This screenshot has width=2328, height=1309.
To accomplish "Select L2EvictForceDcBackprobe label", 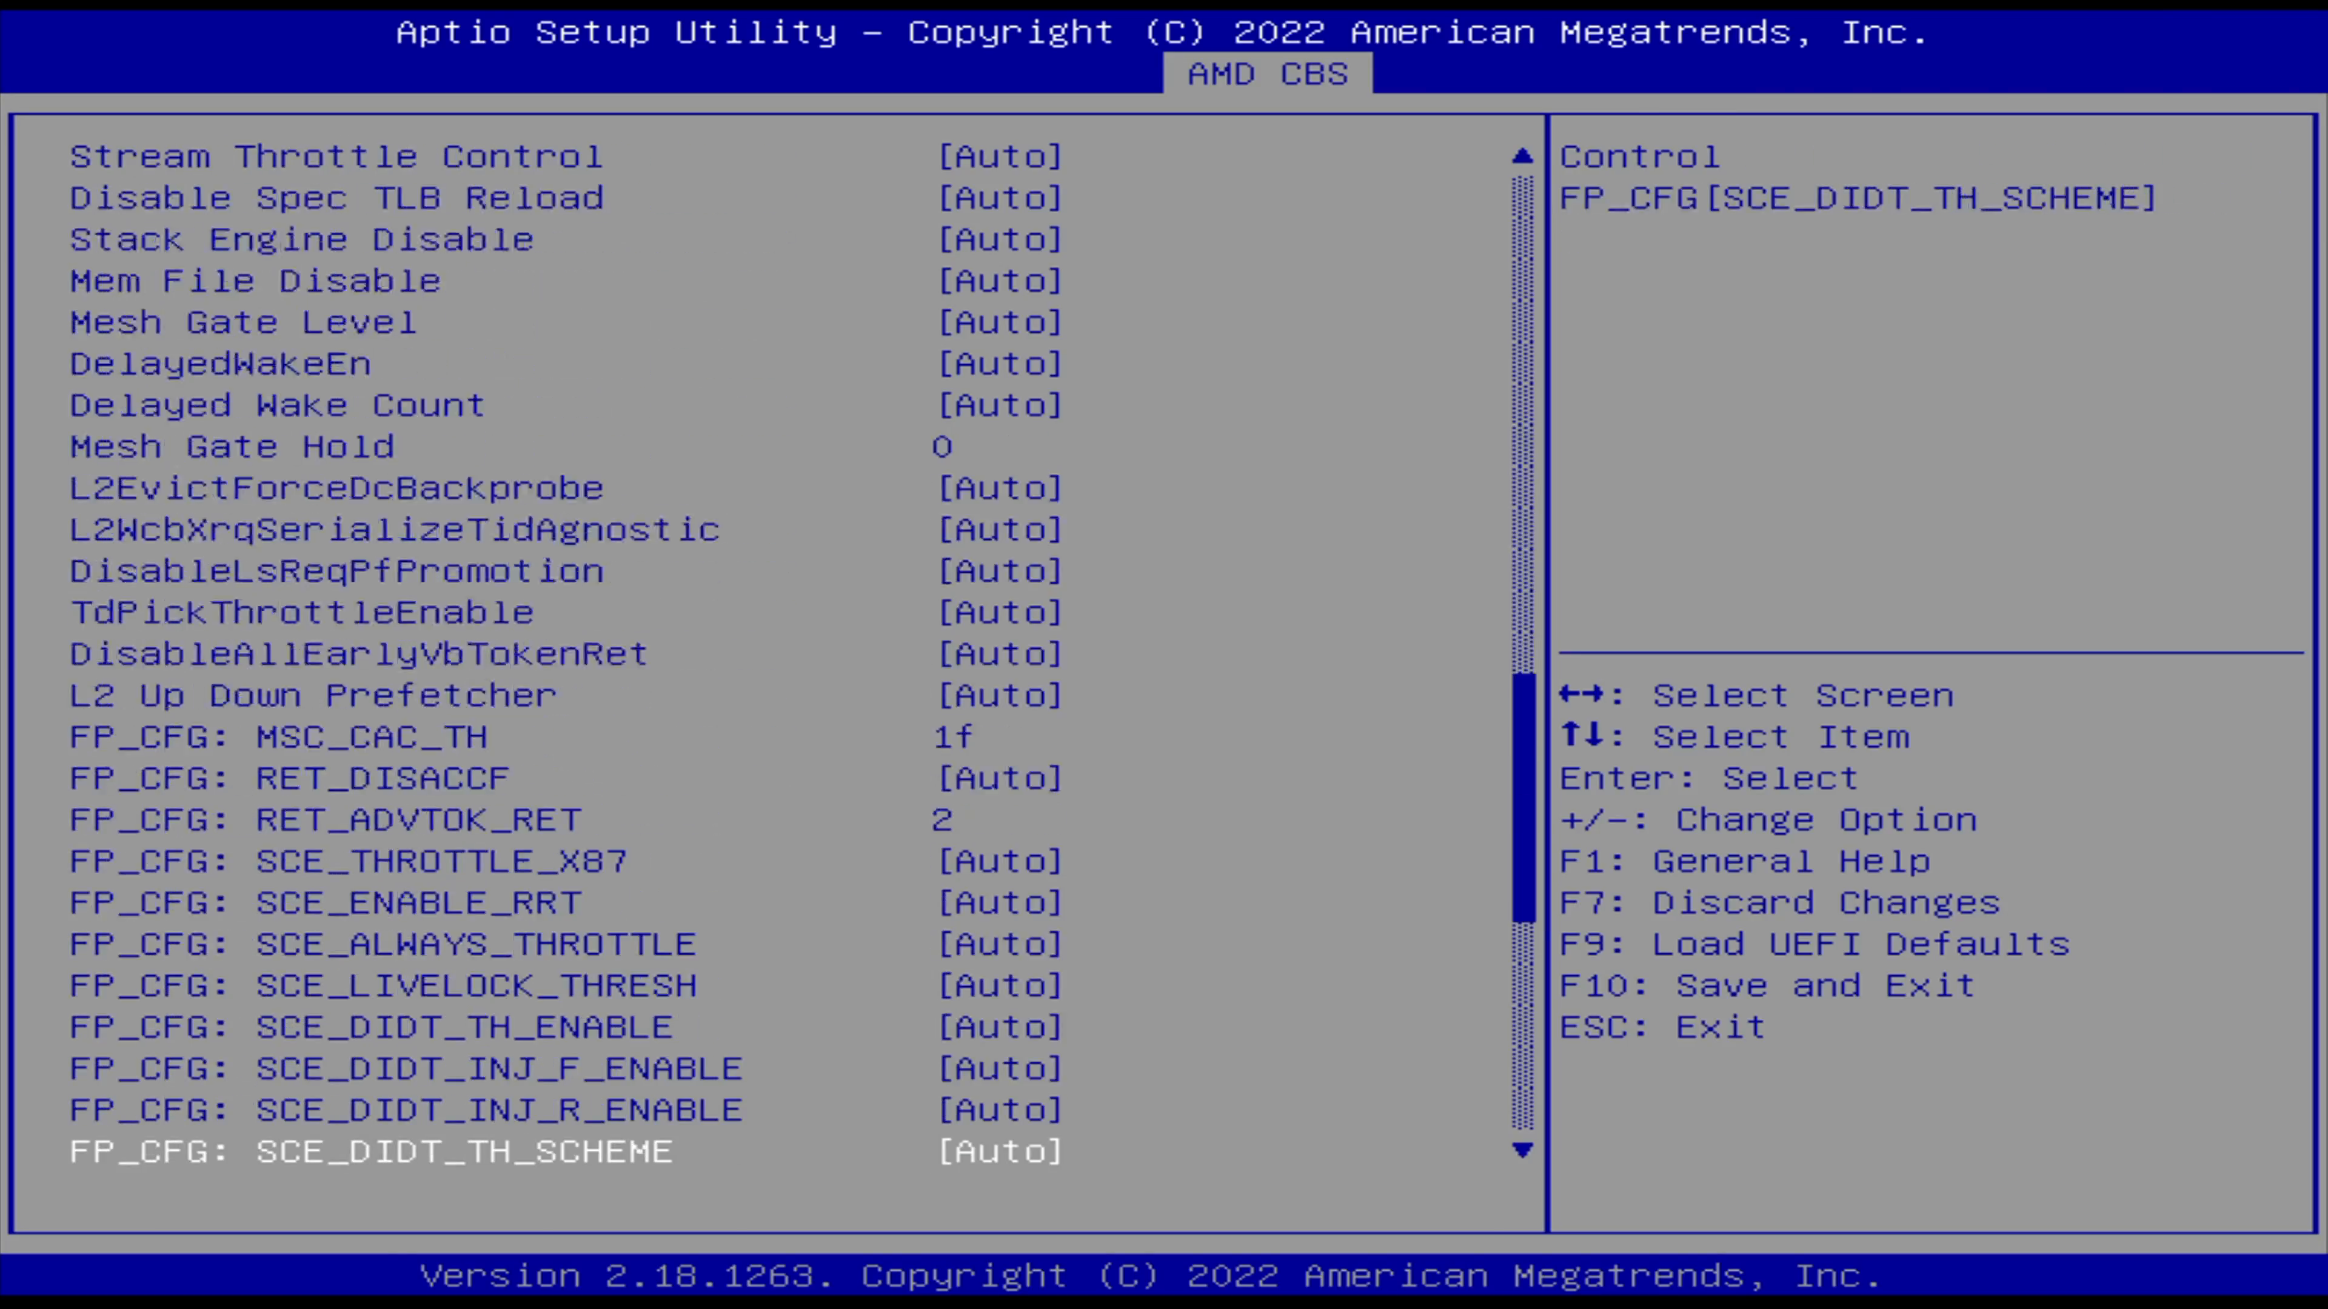I will point(336,488).
